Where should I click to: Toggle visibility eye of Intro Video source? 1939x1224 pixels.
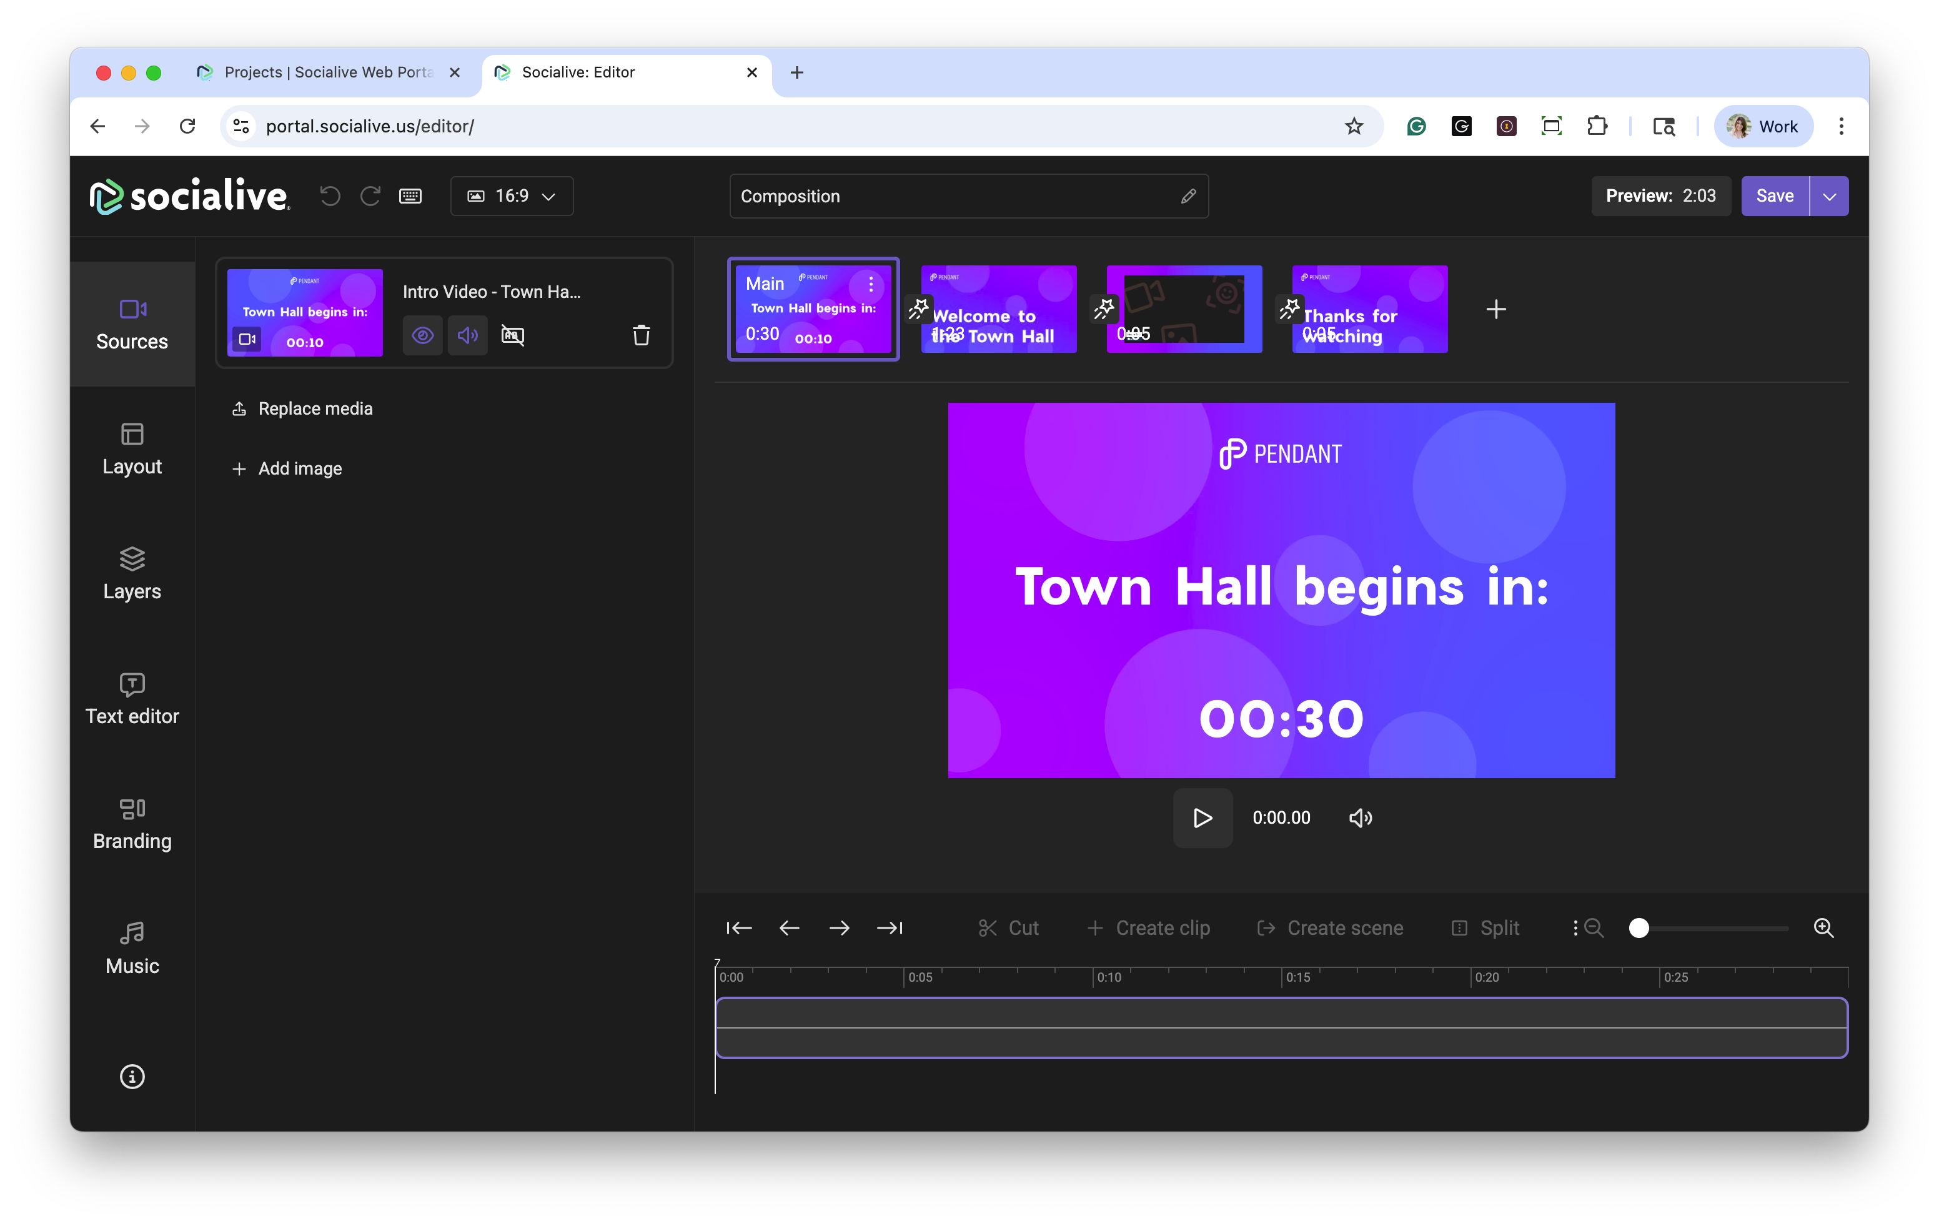(x=423, y=335)
